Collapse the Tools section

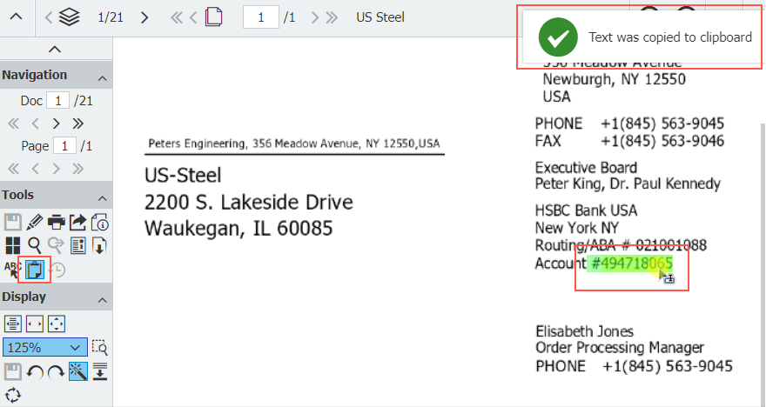click(x=102, y=198)
